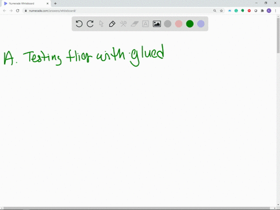Open a new browser tab
Screen dimensions: 280x210
(55, 3)
